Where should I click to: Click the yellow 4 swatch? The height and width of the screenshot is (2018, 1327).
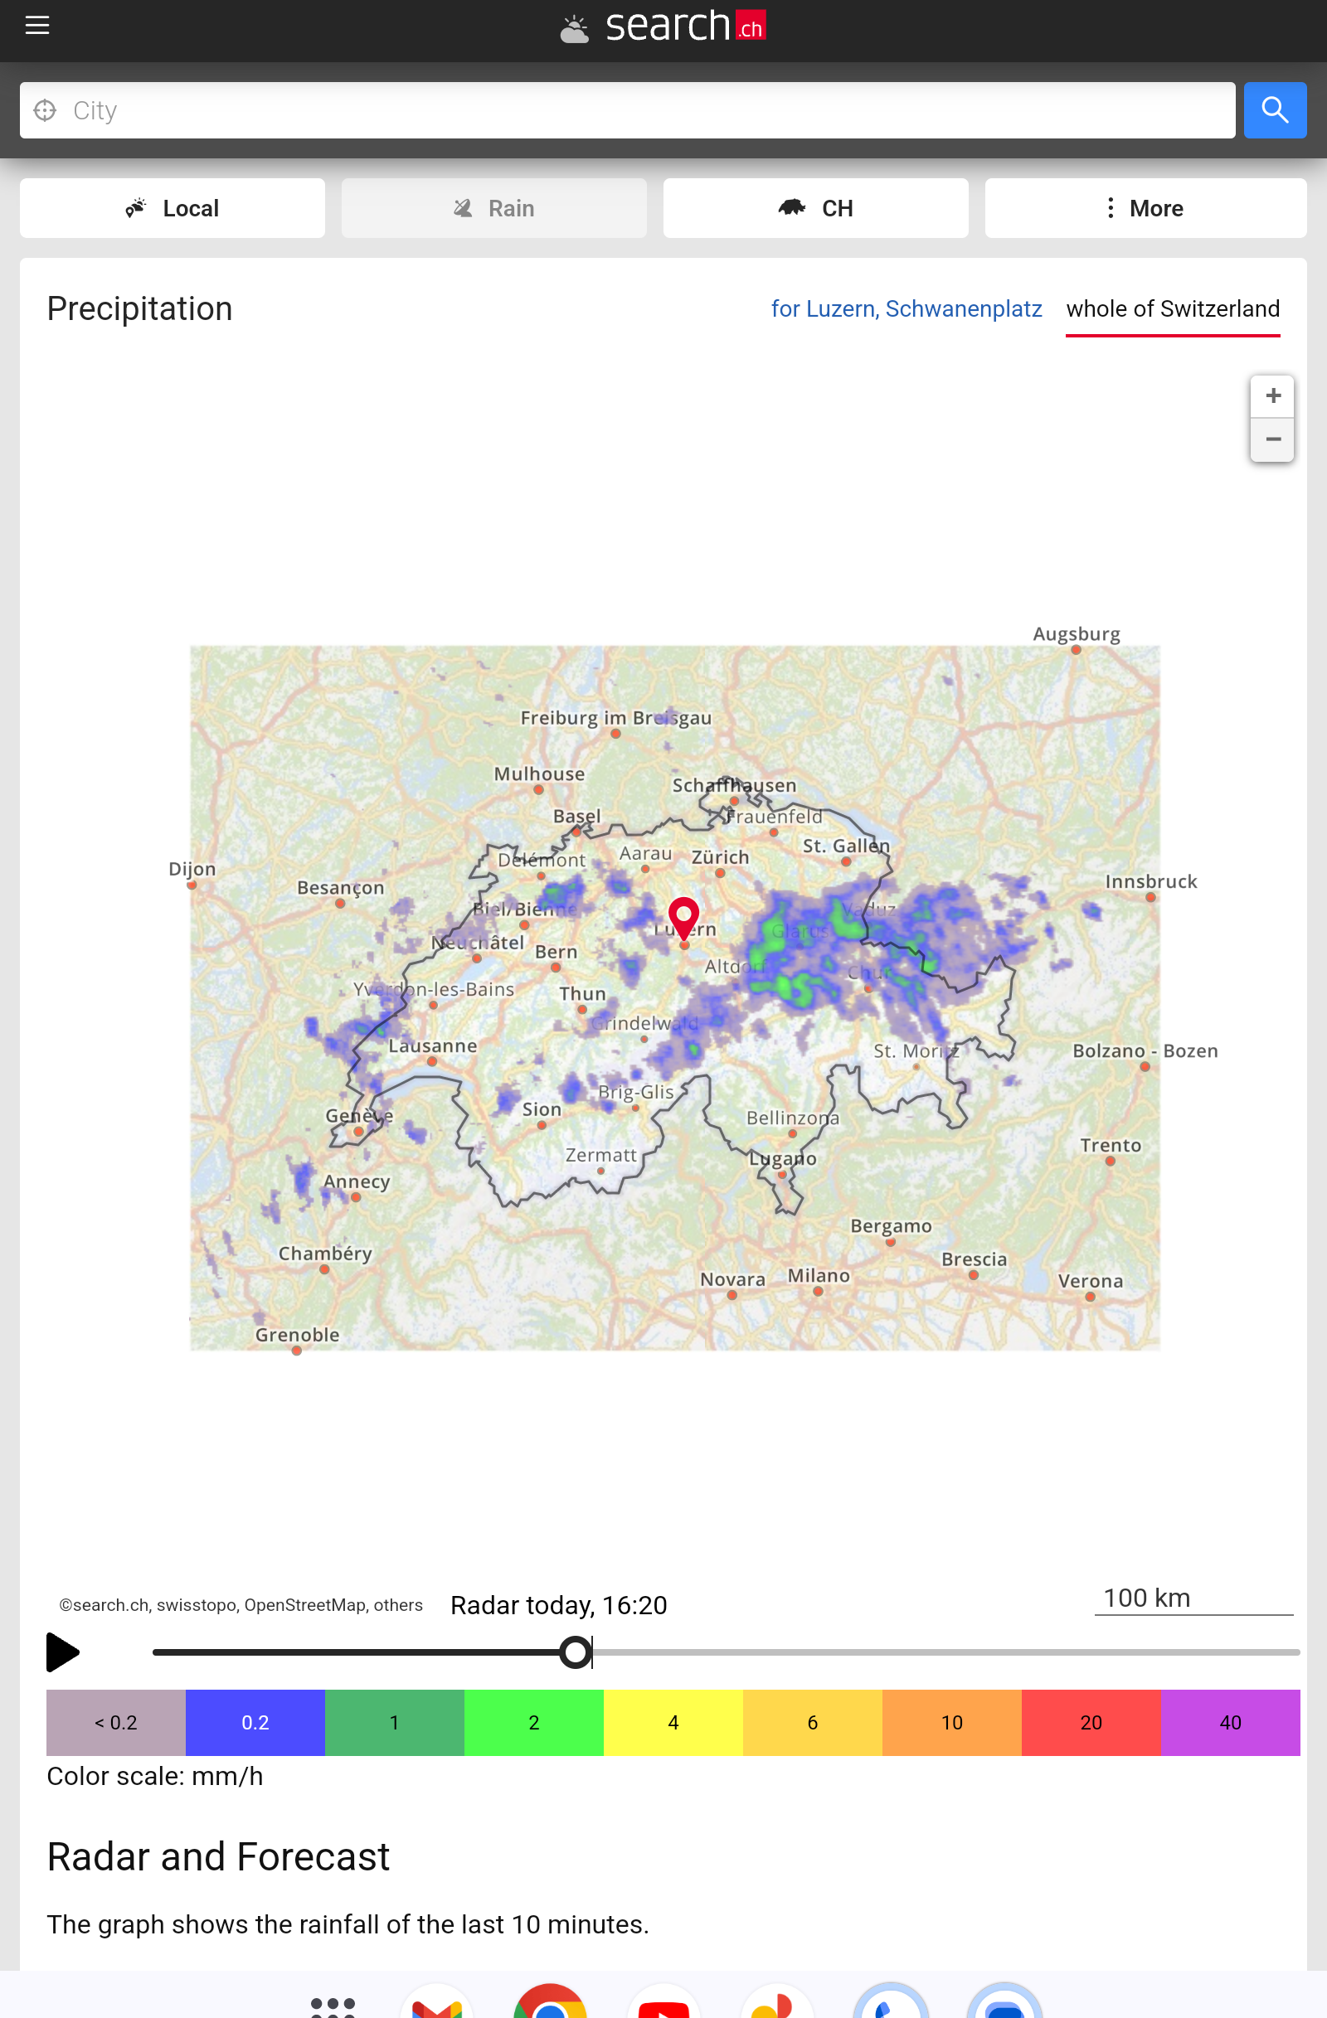click(673, 1722)
